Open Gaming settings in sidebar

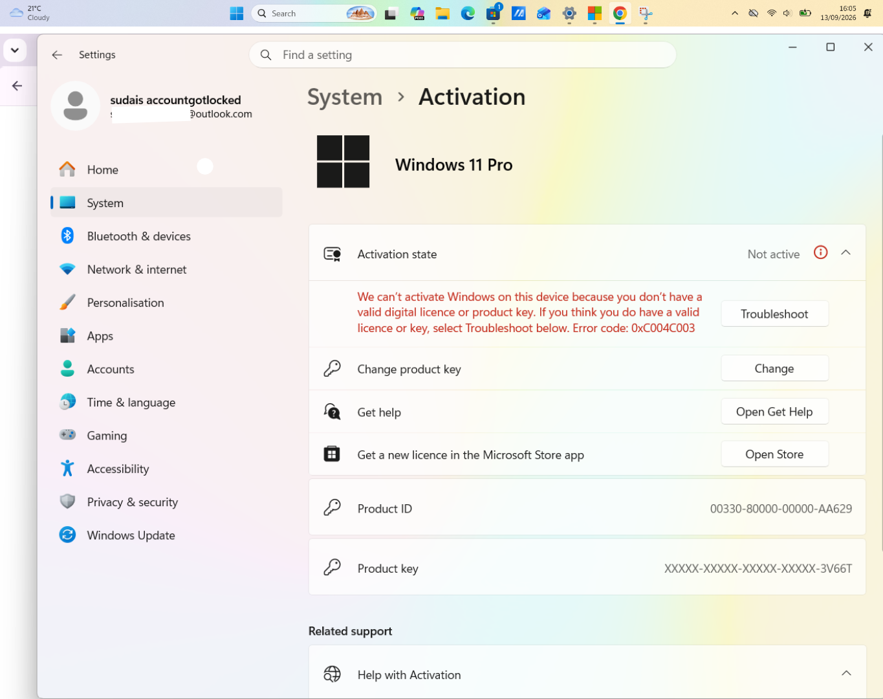coord(166,436)
